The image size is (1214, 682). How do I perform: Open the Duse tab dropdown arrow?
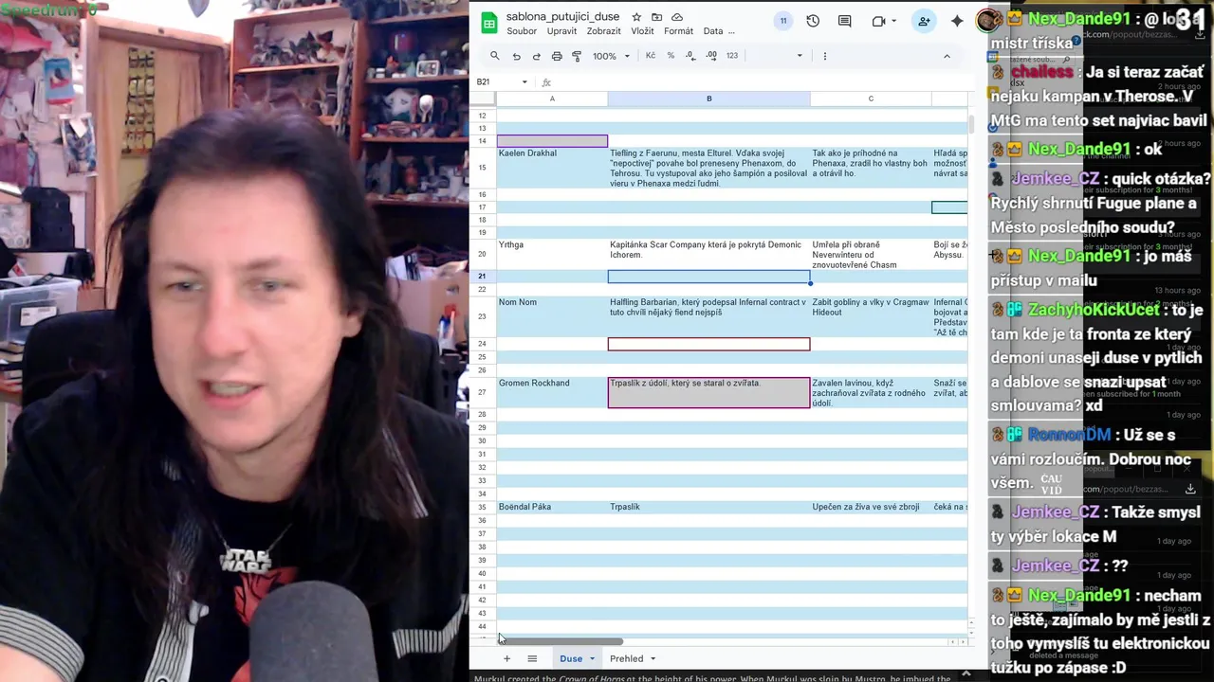pos(592,658)
